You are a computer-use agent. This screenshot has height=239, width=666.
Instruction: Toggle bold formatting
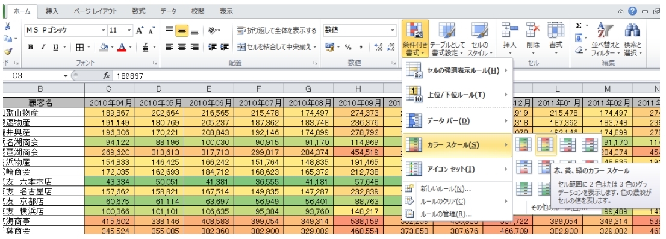tap(31, 48)
